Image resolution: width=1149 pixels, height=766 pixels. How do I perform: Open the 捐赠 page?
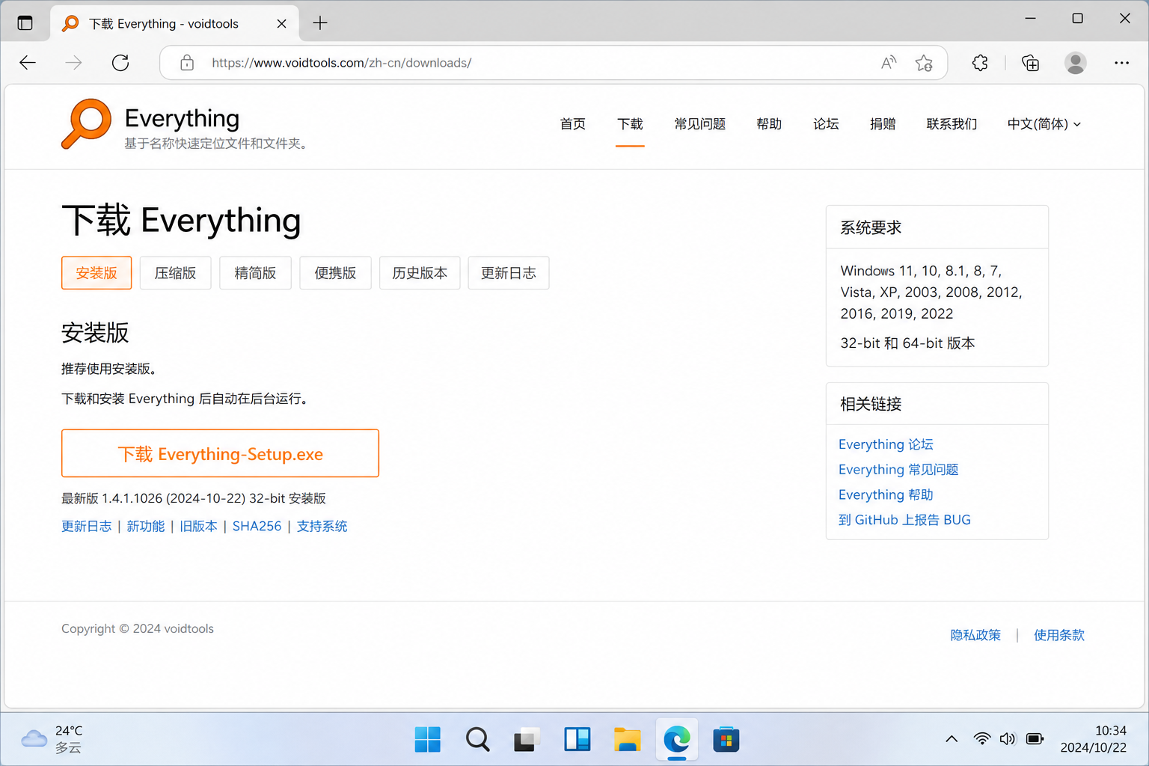point(883,124)
